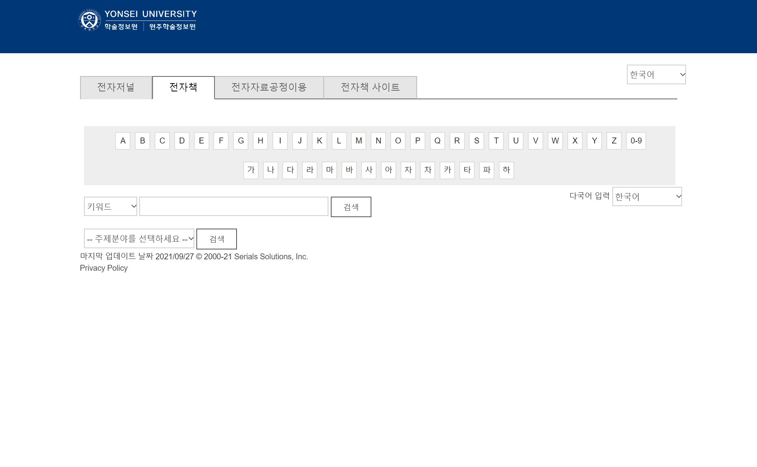Image resolution: width=757 pixels, height=467 pixels.
Task: Switch to the 전자저널 tab
Action: [x=116, y=87]
